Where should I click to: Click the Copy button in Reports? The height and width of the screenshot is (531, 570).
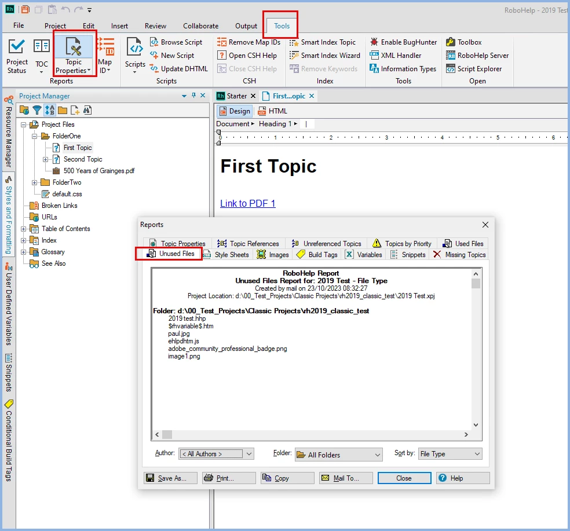tap(287, 478)
